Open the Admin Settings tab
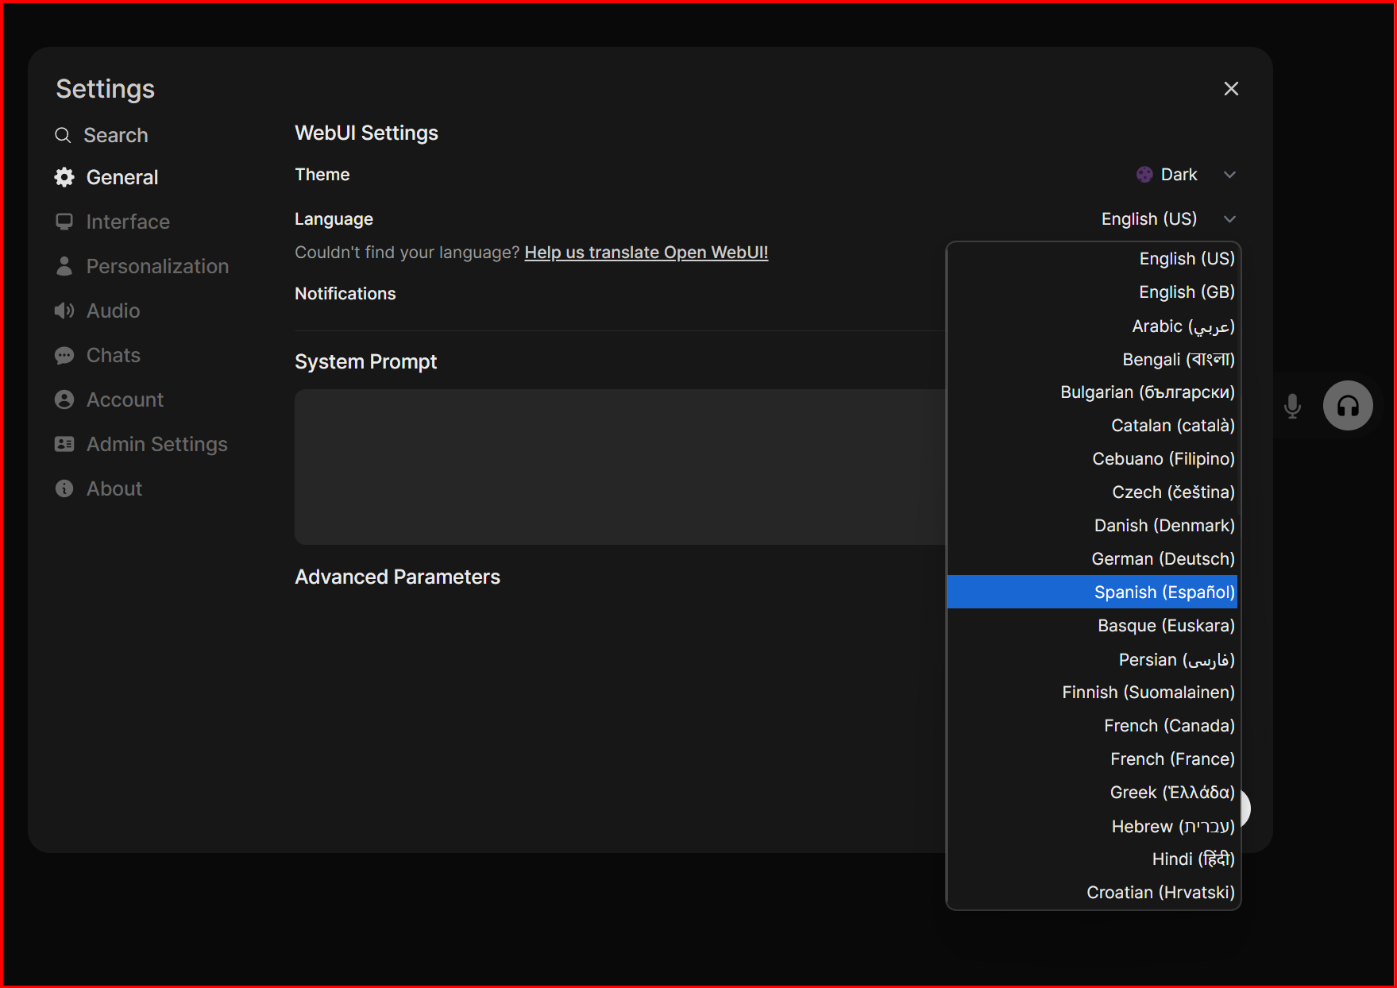 point(141,444)
